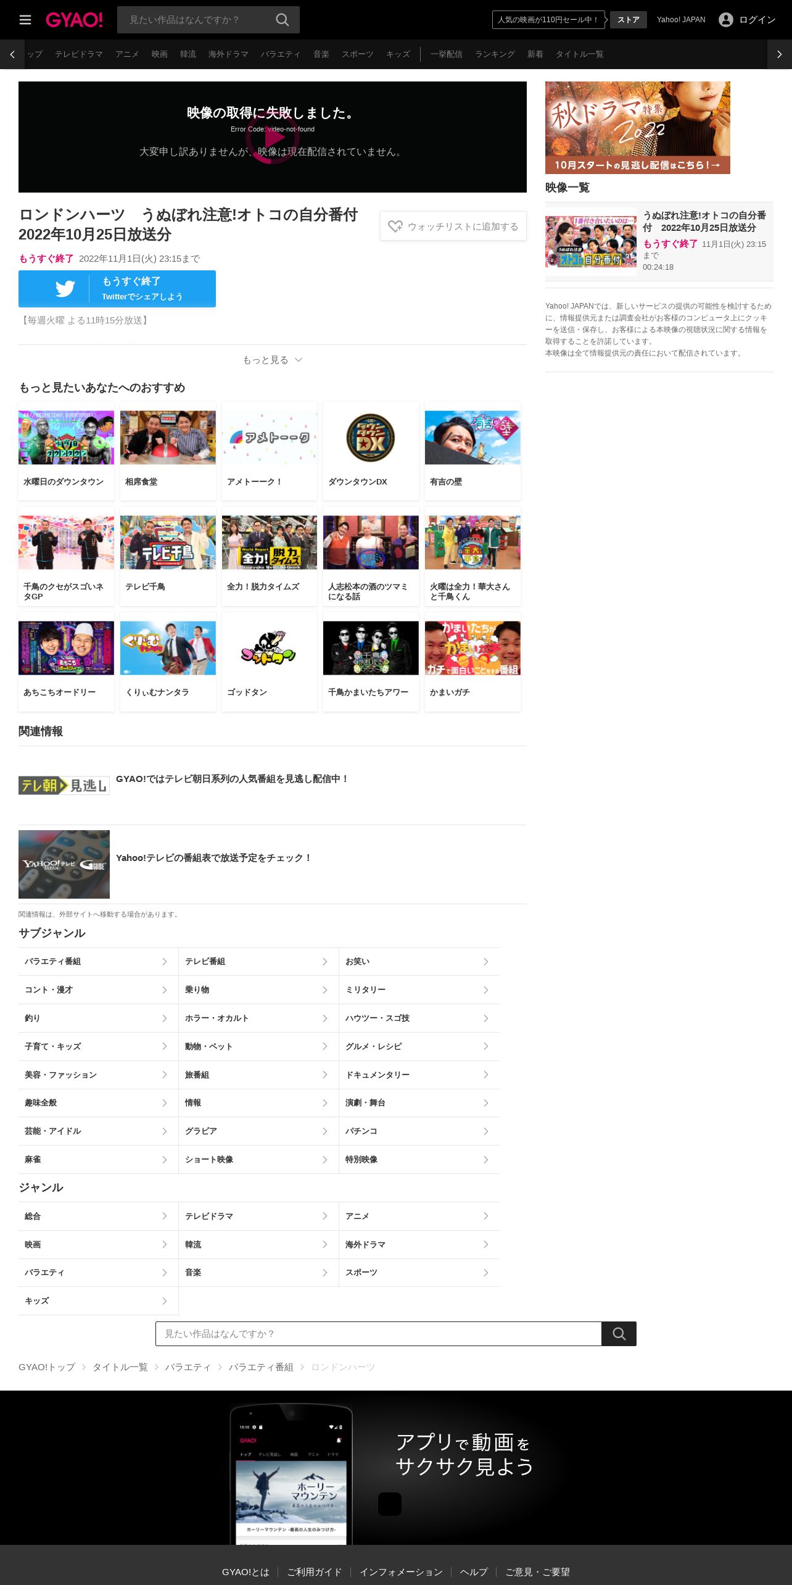Screen dimensions: 792x1585
Task: Open the 有吉の壁 recommendation card
Action: [472, 451]
